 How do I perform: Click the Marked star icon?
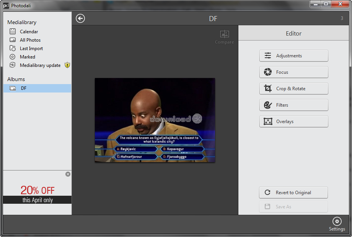(13, 57)
